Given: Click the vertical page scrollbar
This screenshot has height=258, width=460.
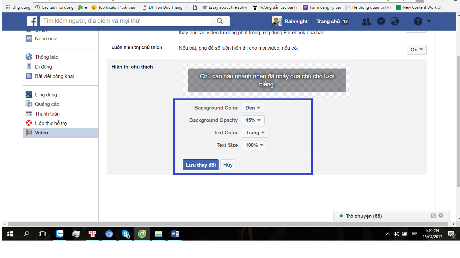Looking at the screenshot, I should click(x=458, y=121).
